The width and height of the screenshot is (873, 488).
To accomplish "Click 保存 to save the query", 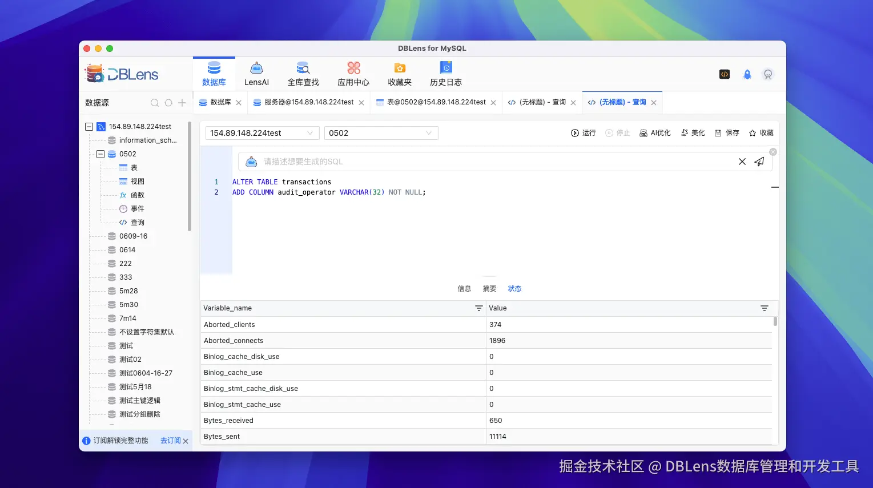I will pos(727,133).
